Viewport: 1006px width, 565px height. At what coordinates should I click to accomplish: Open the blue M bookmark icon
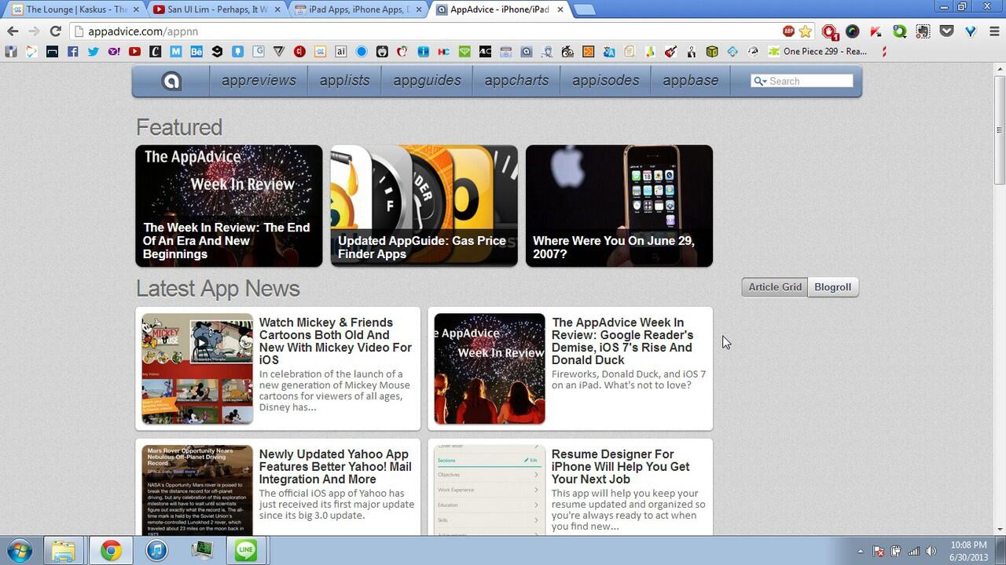[176, 52]
